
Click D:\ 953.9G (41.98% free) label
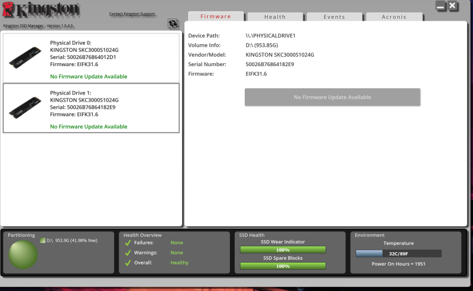[x=72, y=240]
